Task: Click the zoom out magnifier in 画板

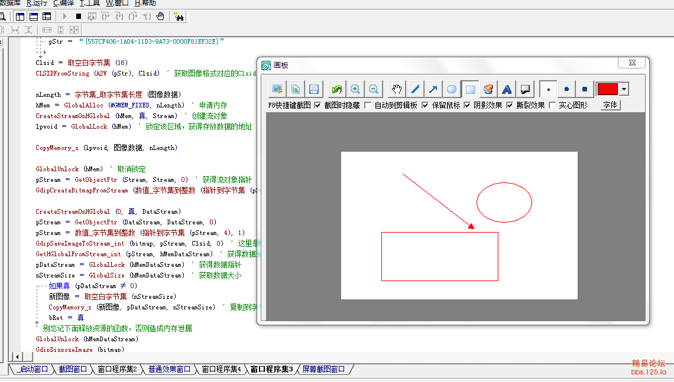Action: (374, 89)
